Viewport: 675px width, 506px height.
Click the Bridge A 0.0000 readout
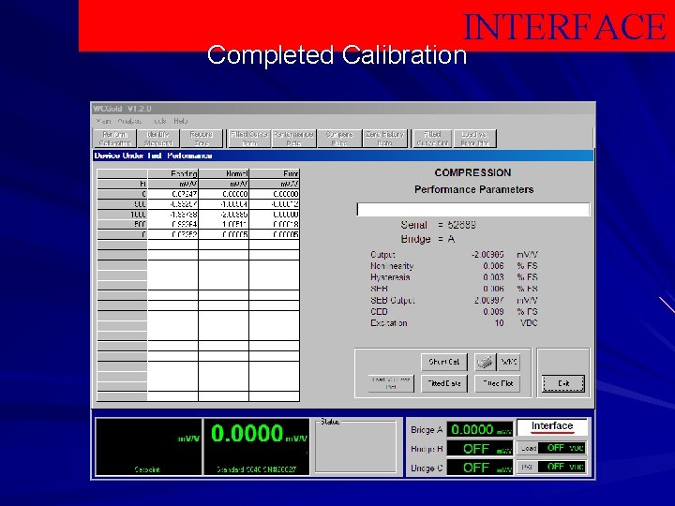pos(480,429)
